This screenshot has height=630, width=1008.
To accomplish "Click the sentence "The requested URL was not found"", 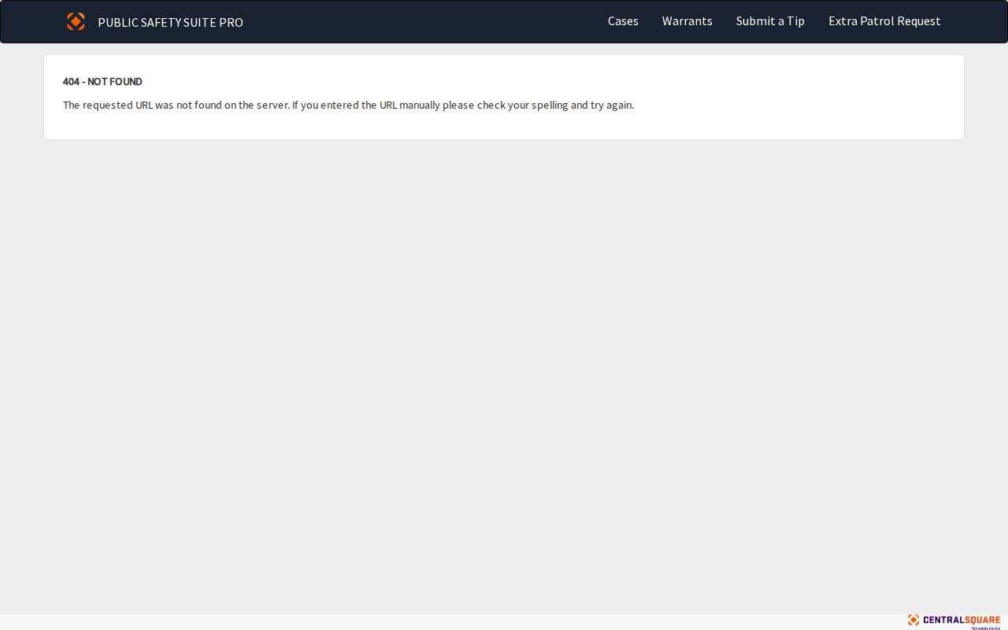I will click(x=142, y=105).
